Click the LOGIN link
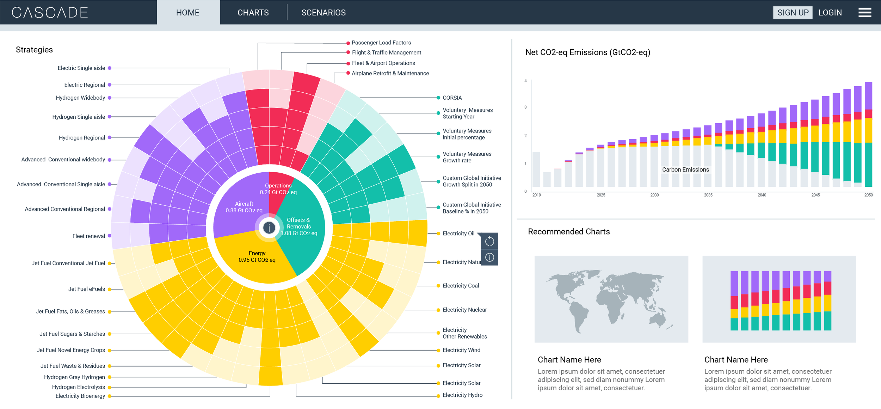This screenshot has width=881, height=409. 830,13
